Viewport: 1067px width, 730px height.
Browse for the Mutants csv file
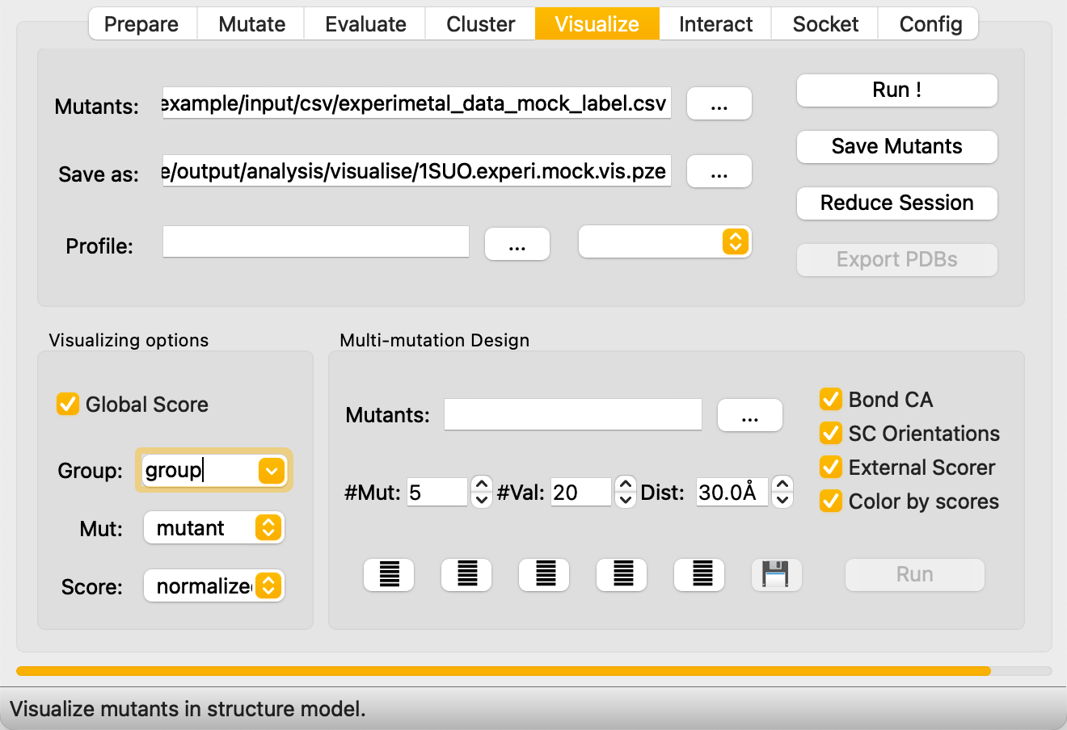[x=719, y=104]
